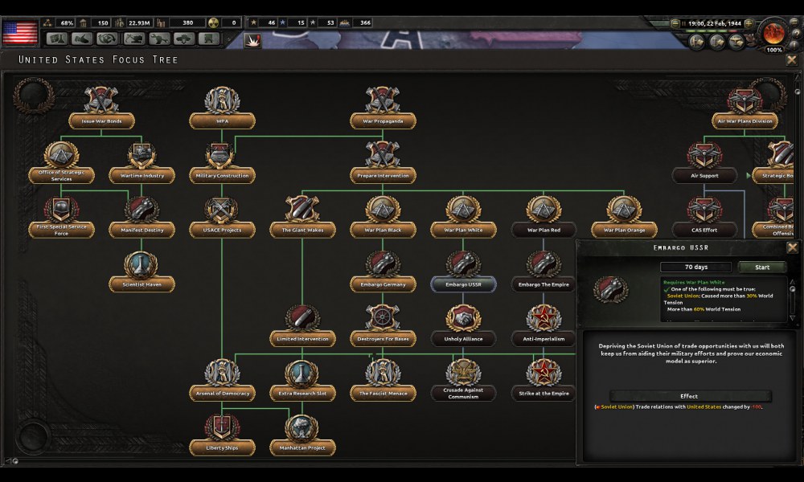This screenshot has width=804, height=482.
Task: Decrease game speed with minus button
Action: click(x=675, y=23)
